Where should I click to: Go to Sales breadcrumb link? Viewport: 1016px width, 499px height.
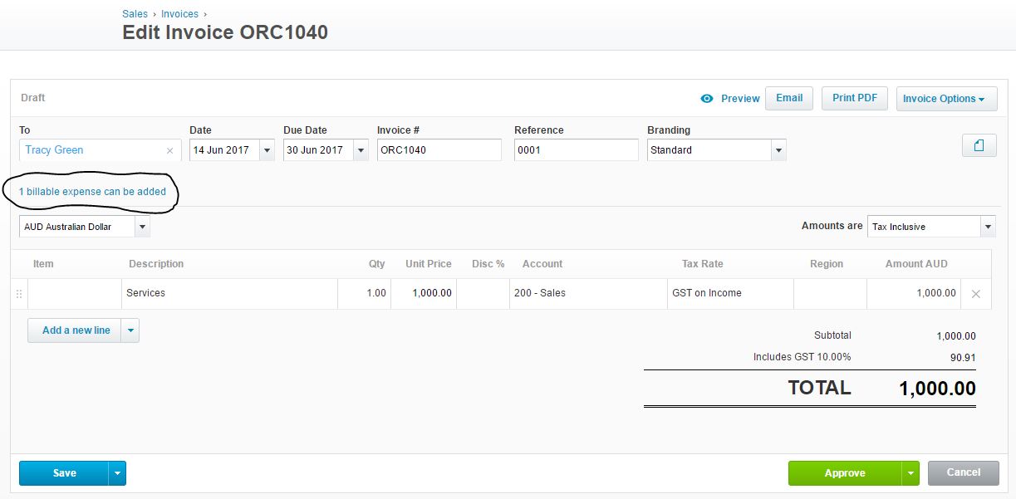pos(135,14)
